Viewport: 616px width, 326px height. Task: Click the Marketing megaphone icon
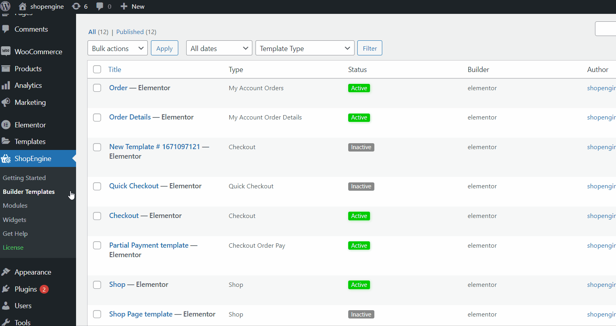tap(6, 102)
